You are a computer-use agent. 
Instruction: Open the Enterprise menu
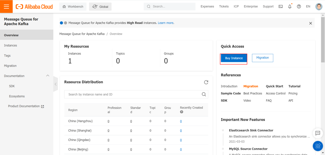(x=251, y=7)
